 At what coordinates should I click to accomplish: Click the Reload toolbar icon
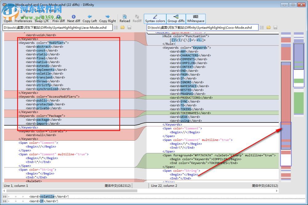point(125,17)
